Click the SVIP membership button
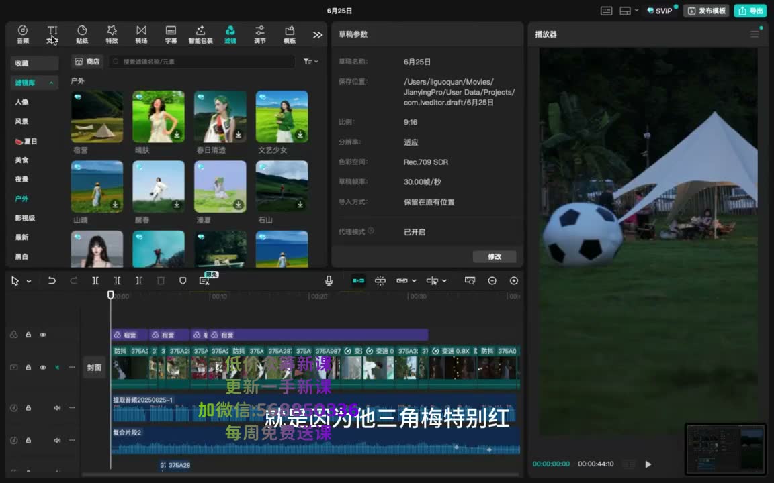Screen dimensions: 774x483 tap(660, 11)
